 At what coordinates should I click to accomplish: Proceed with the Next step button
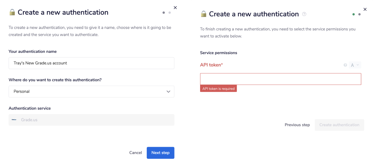point(160,153)
